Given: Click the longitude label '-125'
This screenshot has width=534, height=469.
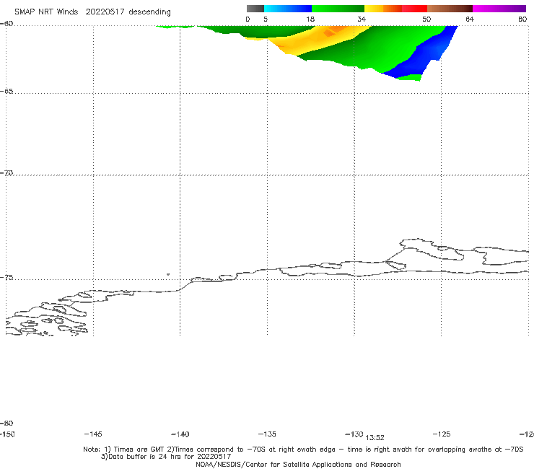Looking at the screenshot, I should coord(442,434).
